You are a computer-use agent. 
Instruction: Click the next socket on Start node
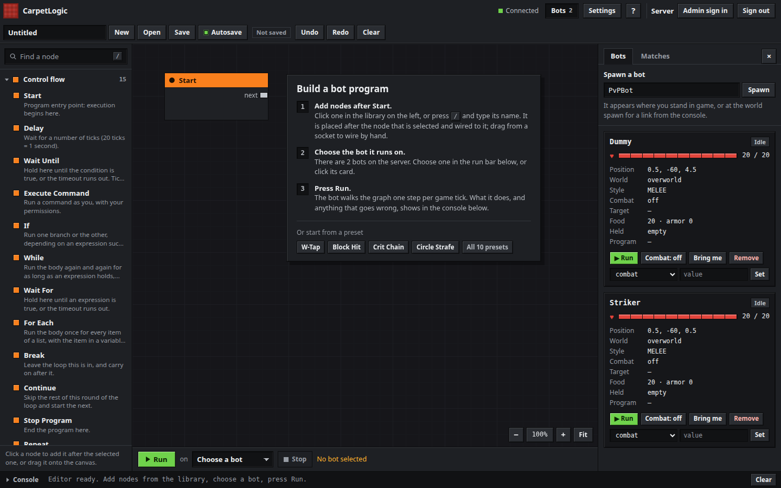coord(264,95)
